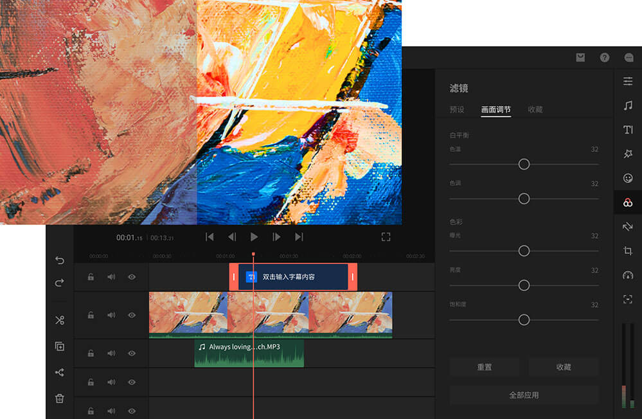The image size is (642, 419).
Task: Click the redo arrow in the left toolbar
Action: tap(60, 282)
